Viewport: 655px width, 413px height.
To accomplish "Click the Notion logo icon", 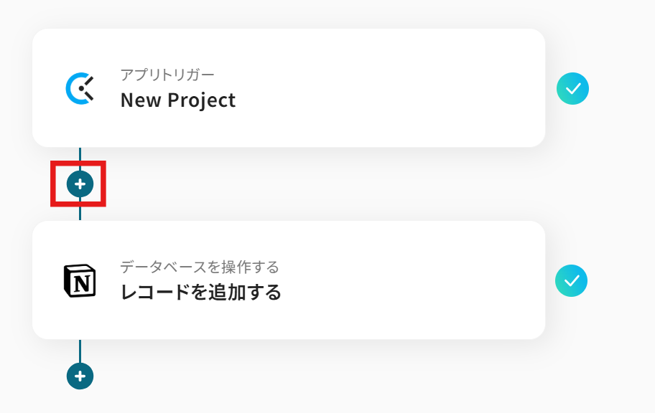I will coord(79,281).
